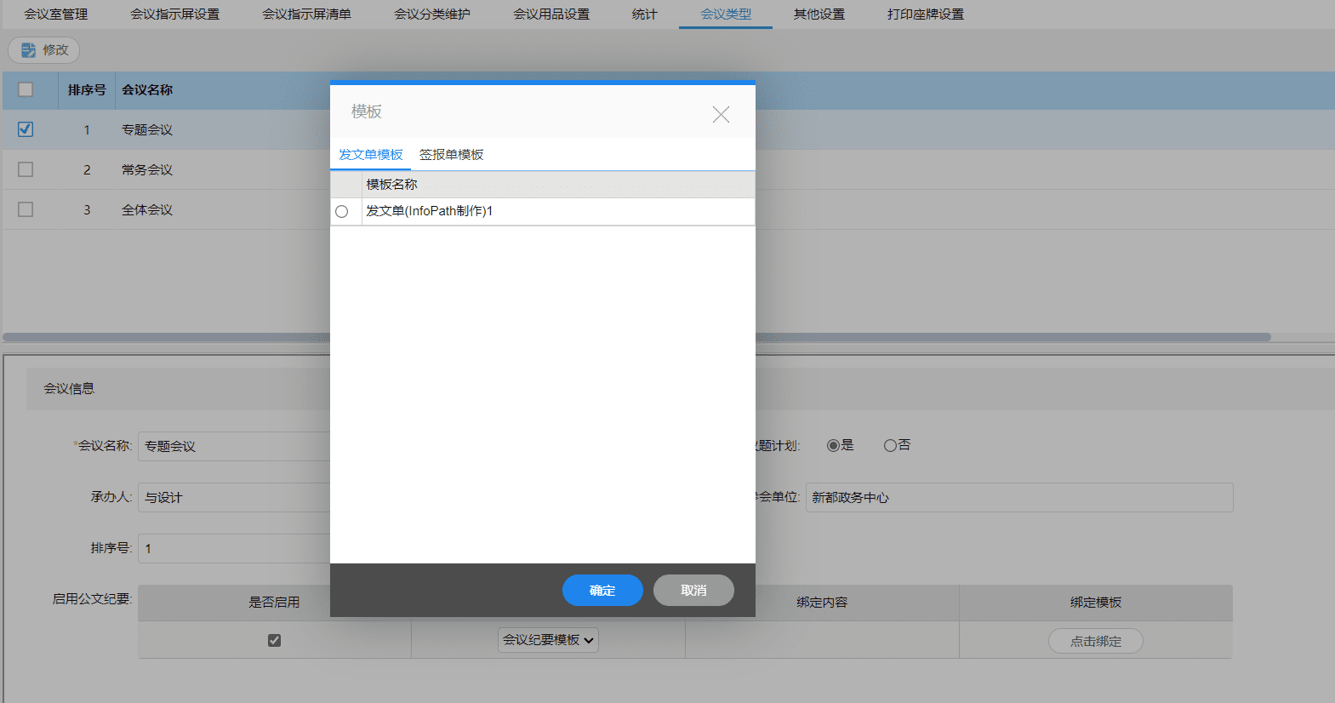Click the 修改 edit button

click(44, 50)
